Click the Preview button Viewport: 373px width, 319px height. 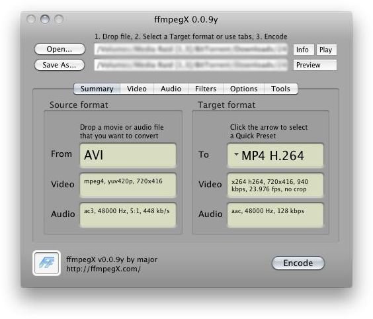(x=315, y=65)
